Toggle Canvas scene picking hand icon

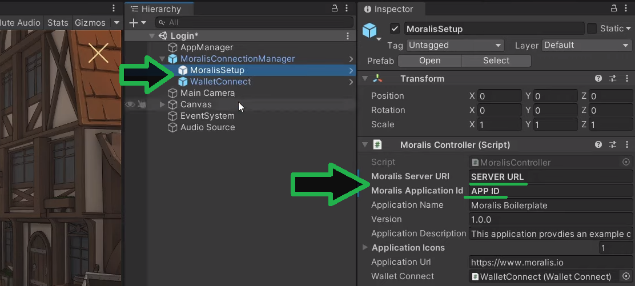tap(142, 104)
